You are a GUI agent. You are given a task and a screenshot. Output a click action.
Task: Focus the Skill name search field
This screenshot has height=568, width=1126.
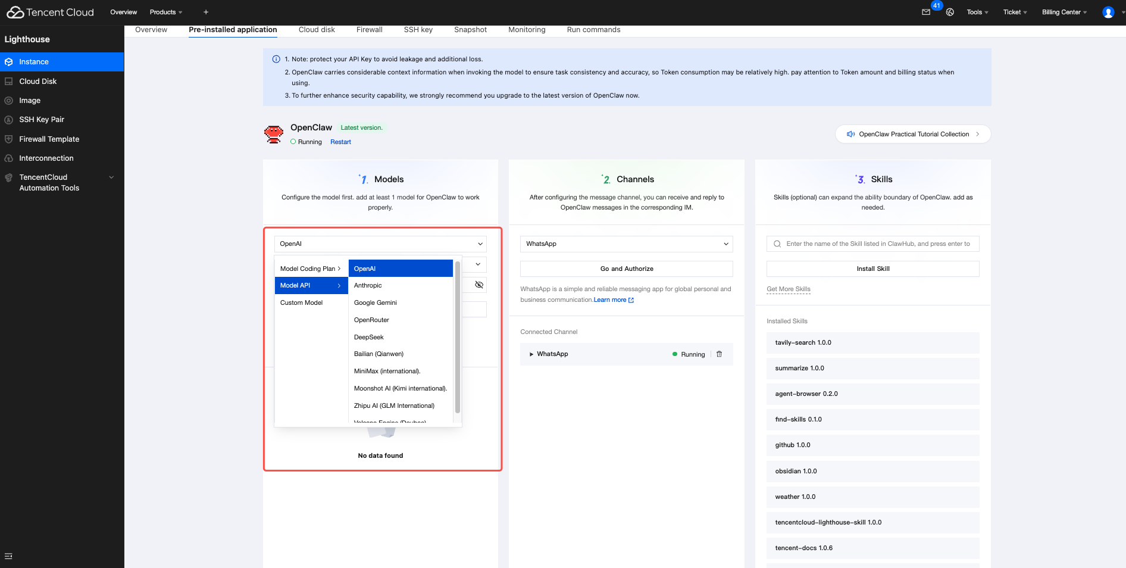[x=878, y=244]
